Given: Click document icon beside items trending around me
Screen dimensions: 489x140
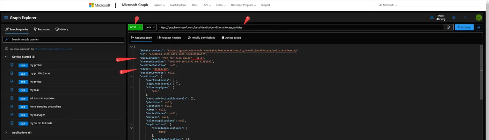Looking at the screenshot, I should pyautogui.click(x=12, y=106).
